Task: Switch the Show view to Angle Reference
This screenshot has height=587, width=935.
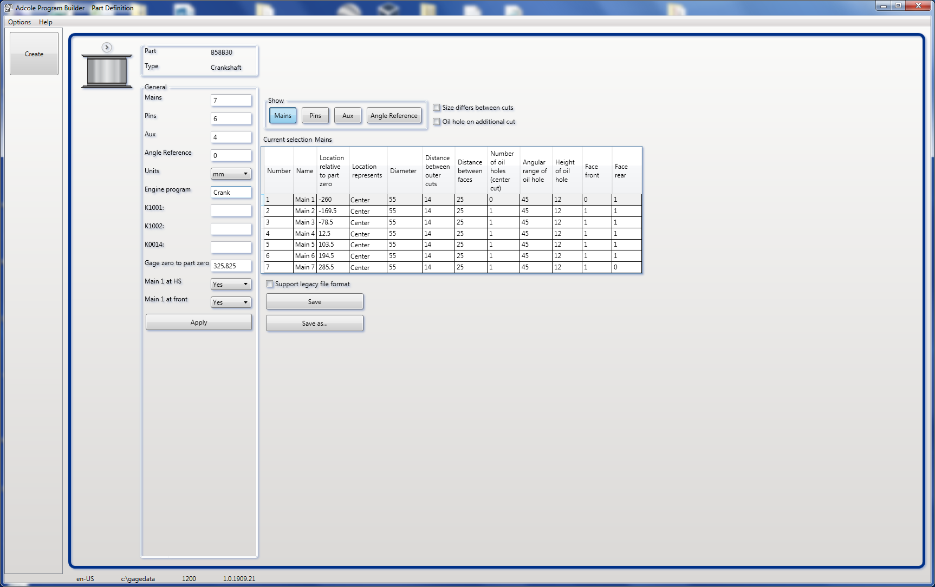Action: point(394,115)
